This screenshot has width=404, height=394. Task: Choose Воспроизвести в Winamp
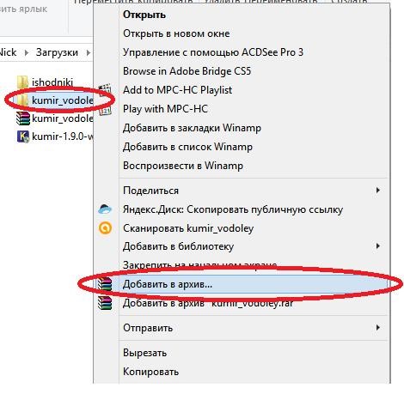pos(183,166)
